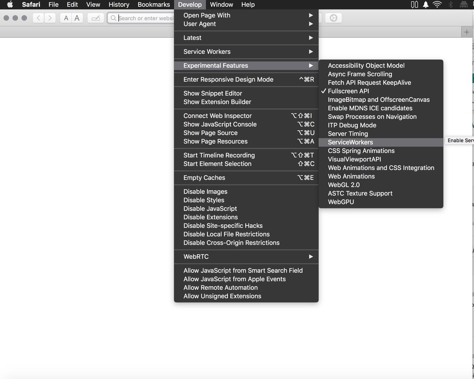Expand the Experimental Features submenu

click(x=246, y=66)
